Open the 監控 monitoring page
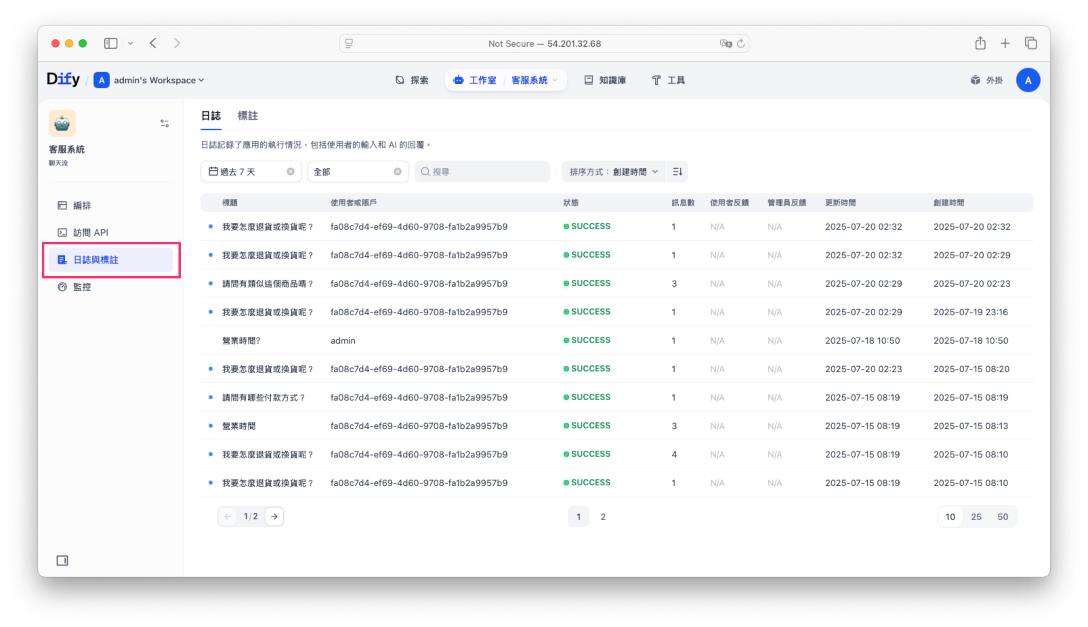The height and width of the screenshot is (627, 1088). point(82,287)
